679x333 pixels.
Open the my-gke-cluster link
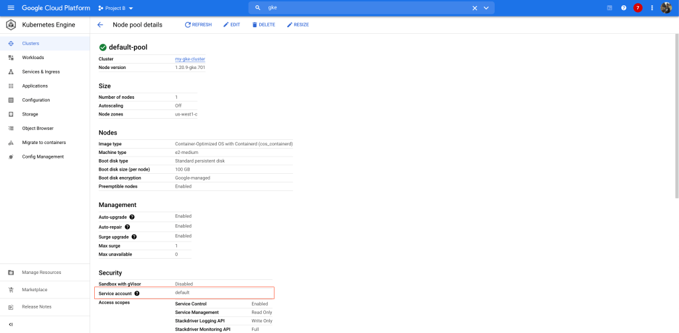190,59
